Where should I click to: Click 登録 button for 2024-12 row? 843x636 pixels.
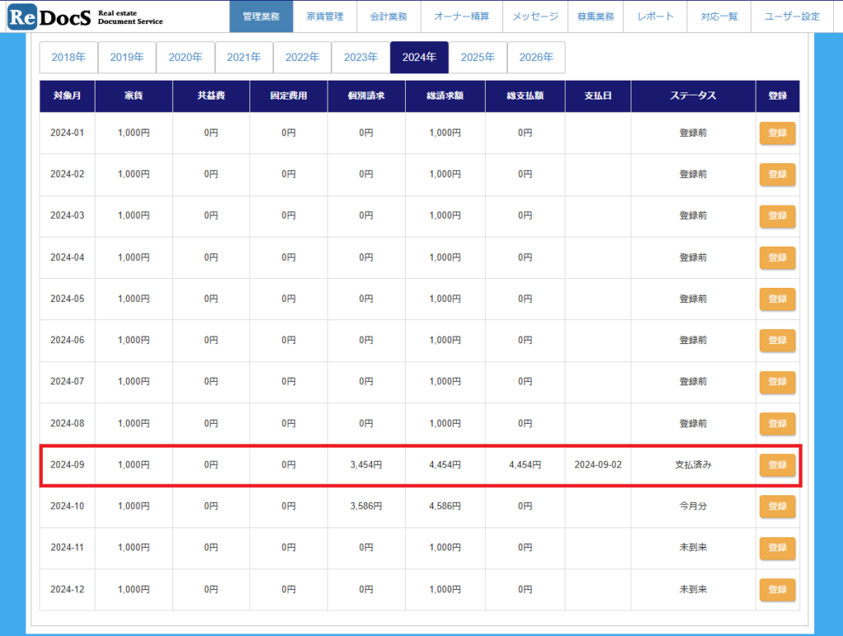tap(777, 589)
